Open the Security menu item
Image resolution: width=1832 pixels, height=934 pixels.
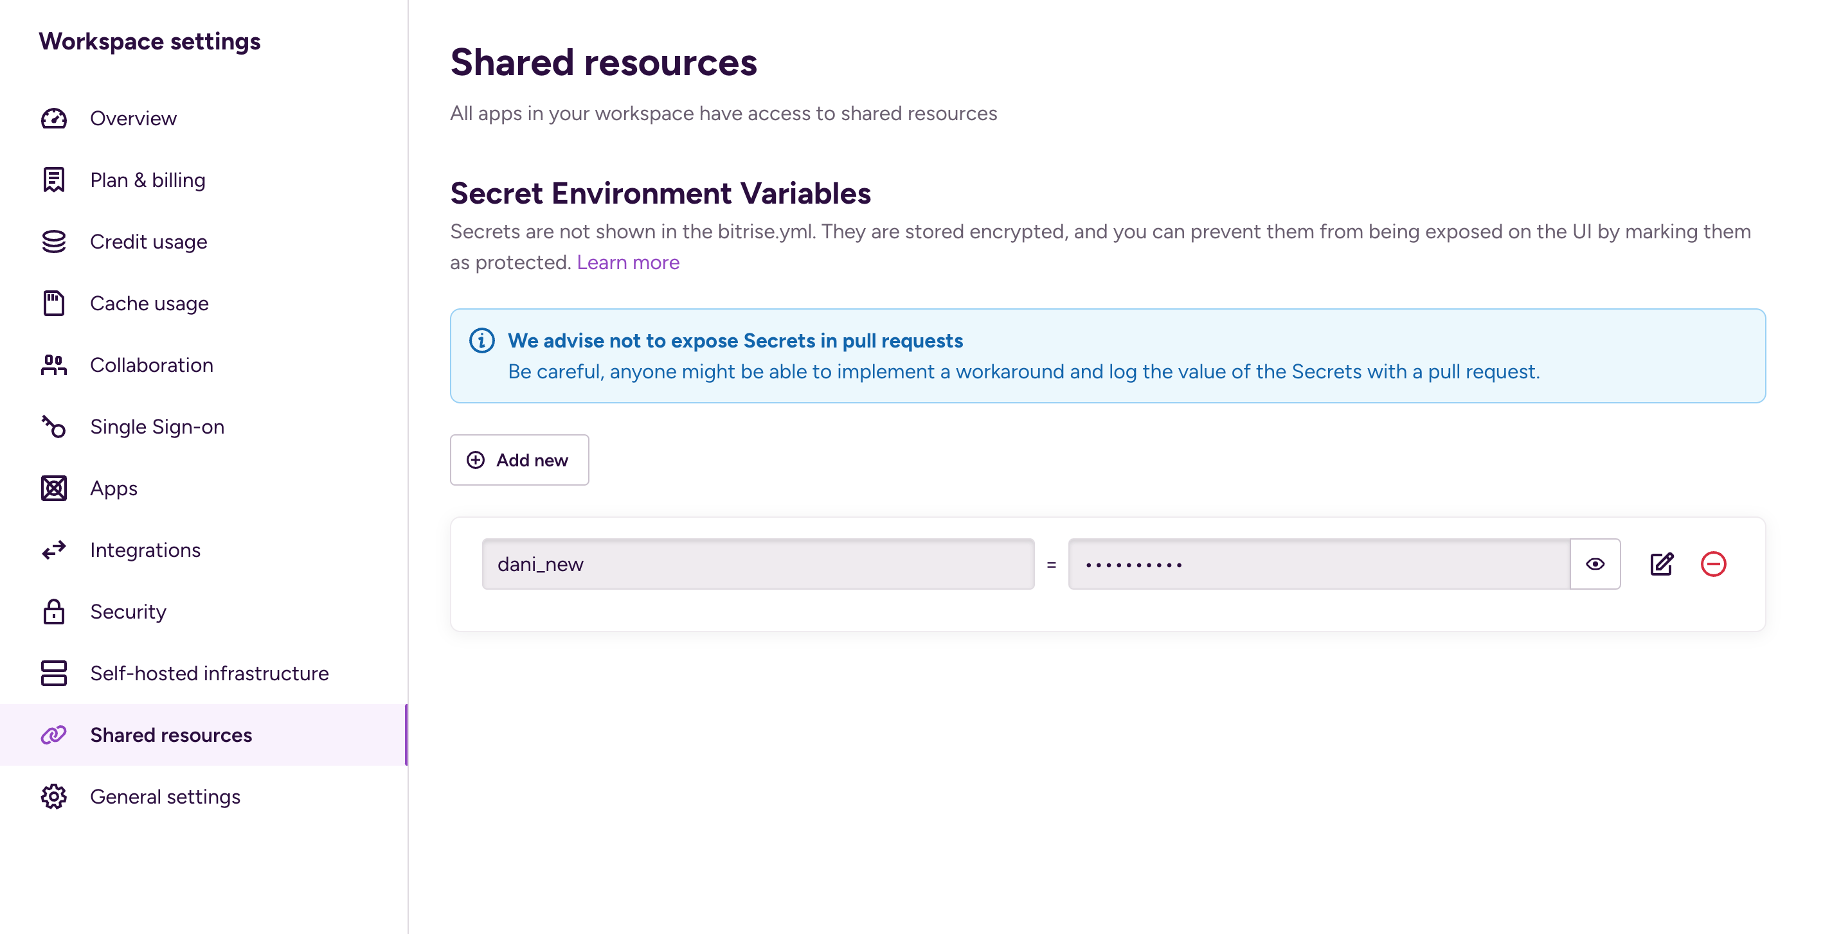point(128,612)
